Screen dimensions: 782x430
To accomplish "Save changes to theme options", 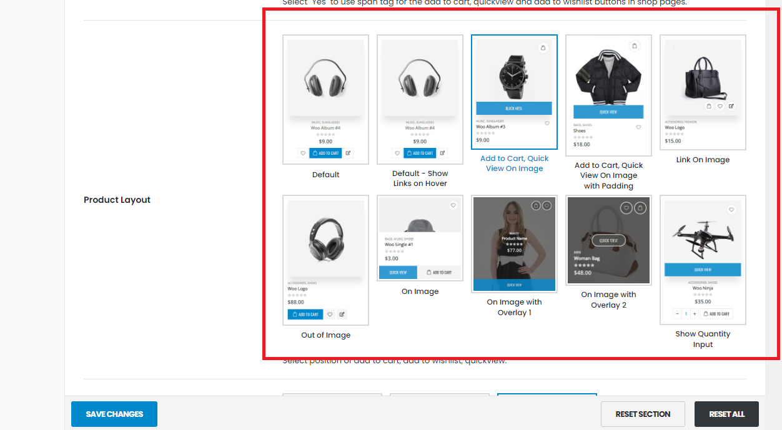I will tap(114, 414).
